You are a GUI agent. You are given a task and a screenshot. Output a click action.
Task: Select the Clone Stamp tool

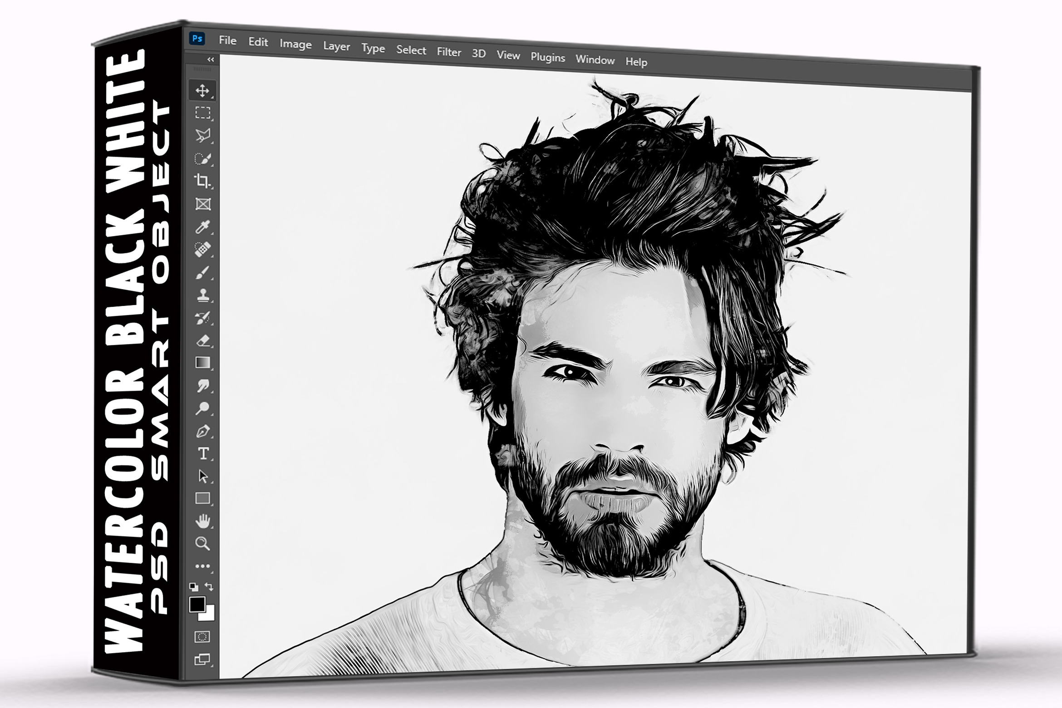tap(202, 295)
